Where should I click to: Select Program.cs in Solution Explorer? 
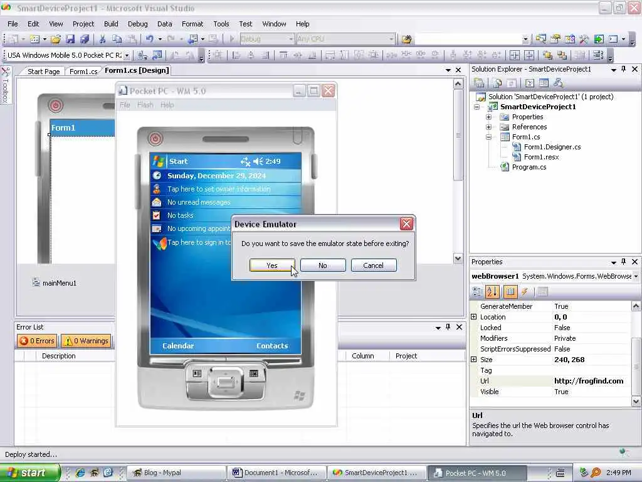point(529,167)
